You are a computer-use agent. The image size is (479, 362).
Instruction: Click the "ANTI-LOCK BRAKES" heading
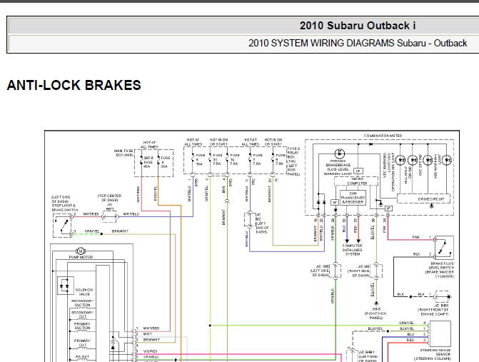(x=74, y=85)
